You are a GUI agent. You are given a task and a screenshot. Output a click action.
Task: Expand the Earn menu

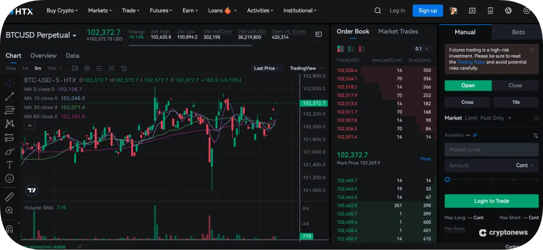pyautogui.click(x=191, y=10)
